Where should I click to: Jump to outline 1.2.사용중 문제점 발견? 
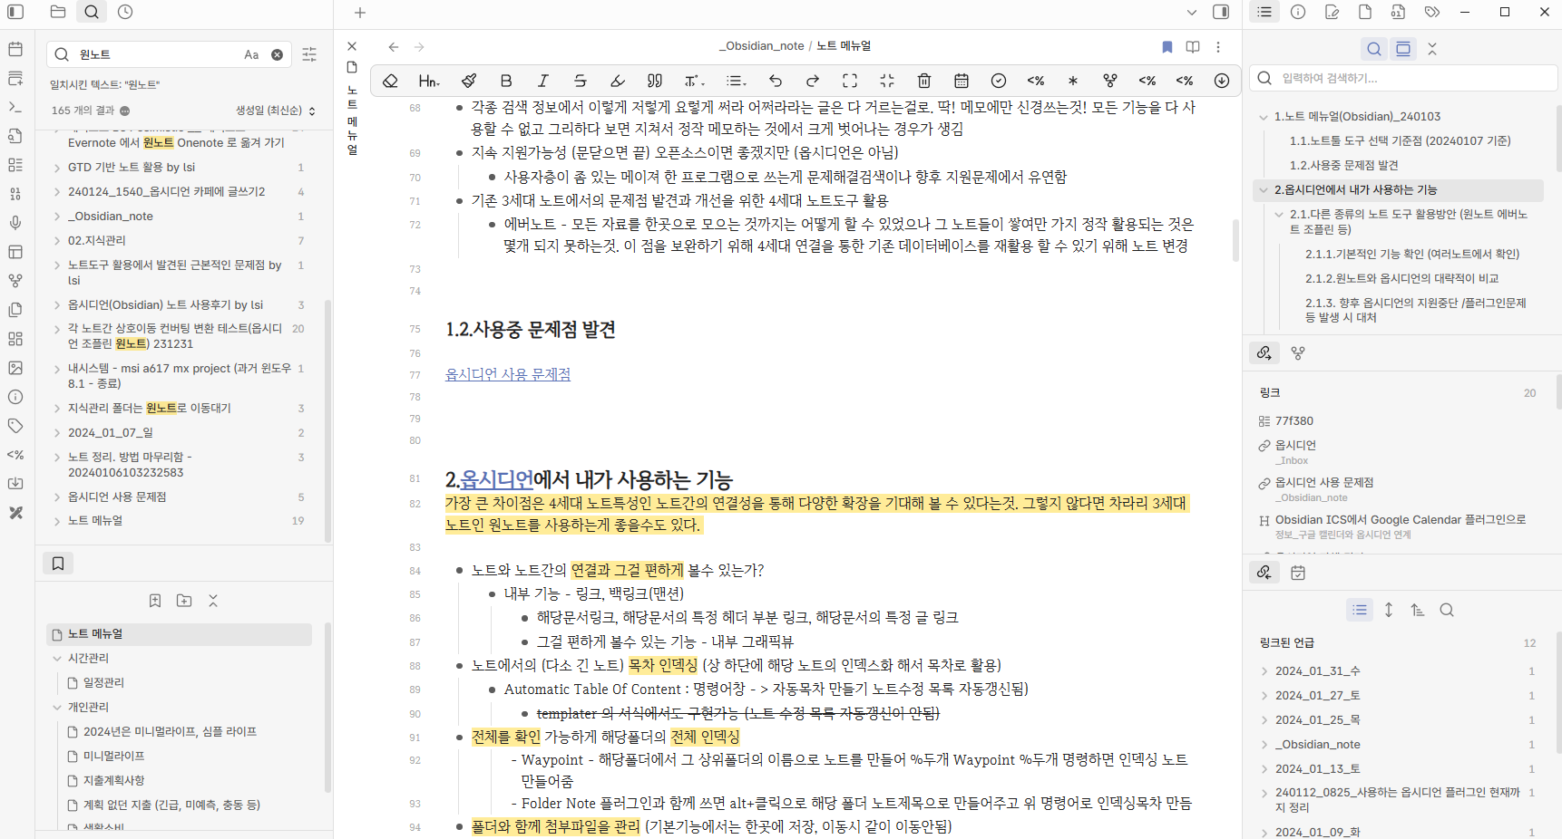coord(1344,165)
